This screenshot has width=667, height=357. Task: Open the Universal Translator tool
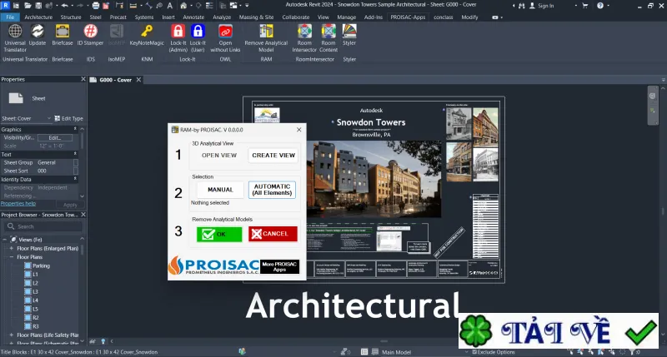[x=15, y=37]
